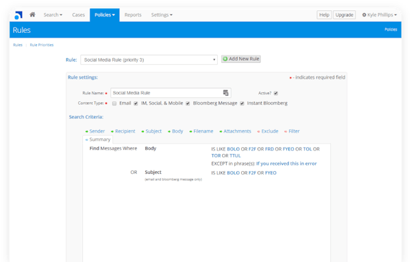Select the Summary tab
Viewport: 411px width, 262px height.
tap(98, 140)
